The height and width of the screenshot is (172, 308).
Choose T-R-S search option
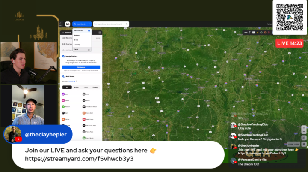coord(82,40)
